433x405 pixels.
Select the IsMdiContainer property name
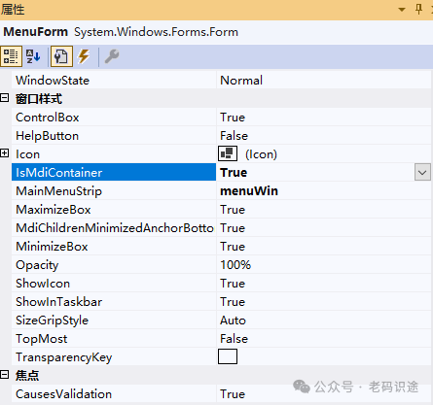click(59, 172)
